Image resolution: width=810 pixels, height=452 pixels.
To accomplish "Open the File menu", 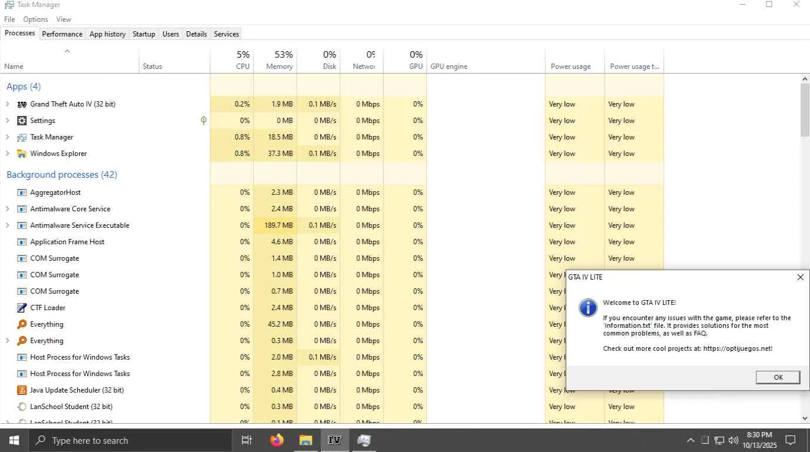I will 9,19.
